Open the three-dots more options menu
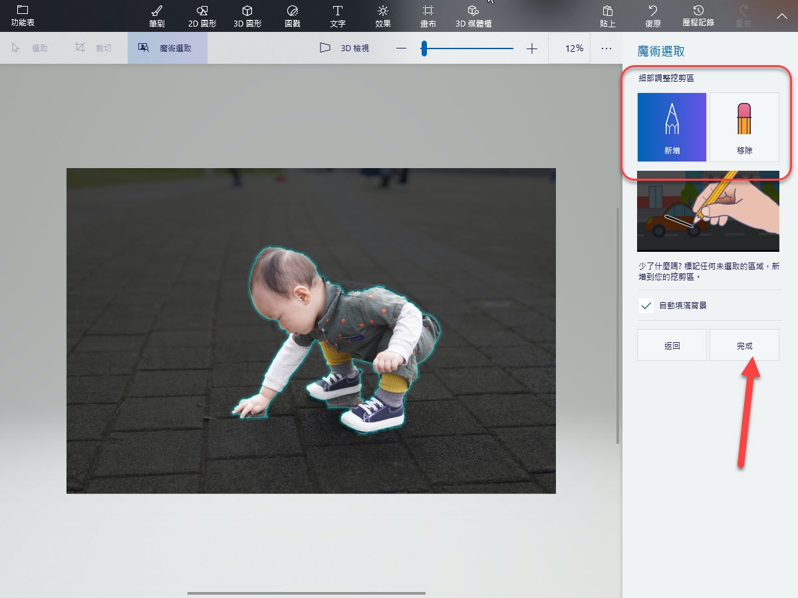798x598 pixels. 606,49
